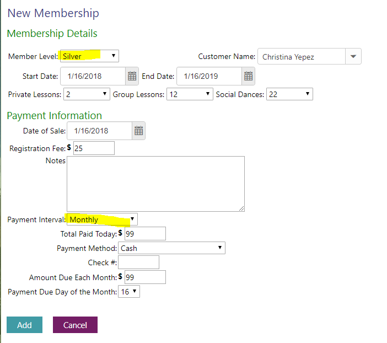Open the Date of Sale calendar icon
Image resolution: width=387 pixels, height=343 pixels.
[x=139, y=131]
